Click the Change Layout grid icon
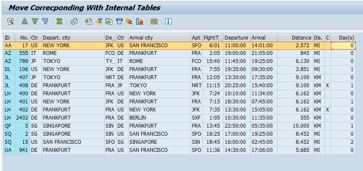 154,21
